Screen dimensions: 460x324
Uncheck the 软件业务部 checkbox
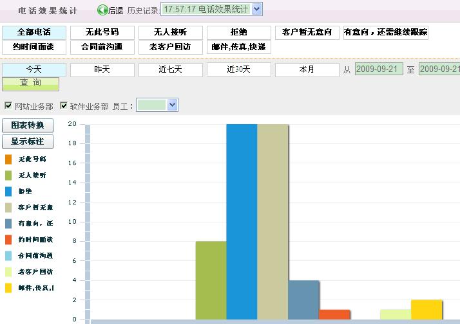[x=64, y=106]
